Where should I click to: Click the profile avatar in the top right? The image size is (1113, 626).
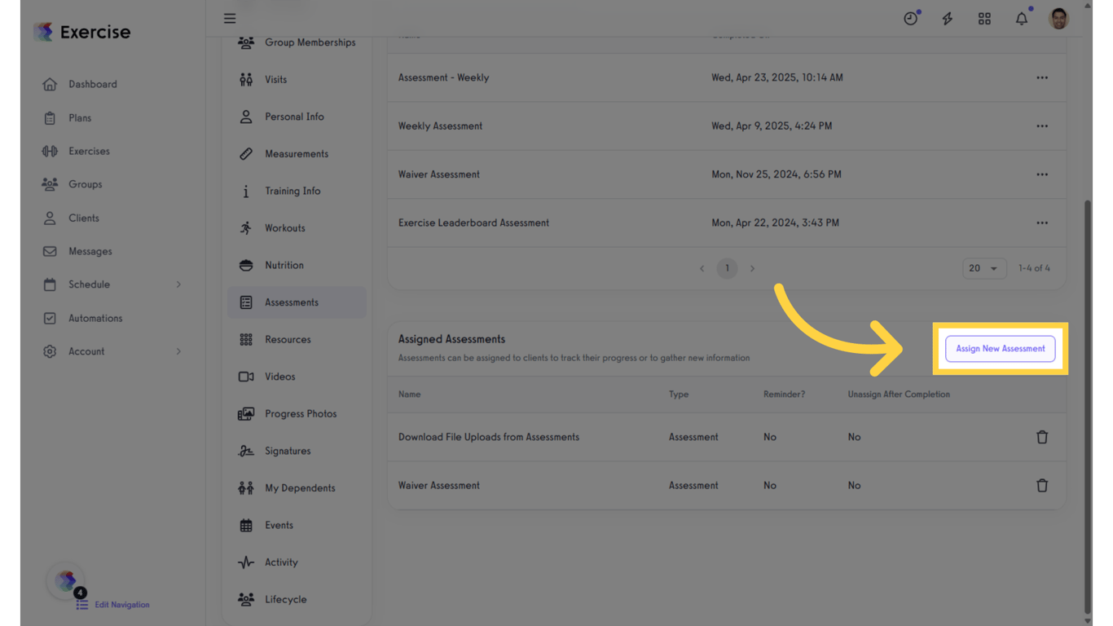pos(1058,17)
